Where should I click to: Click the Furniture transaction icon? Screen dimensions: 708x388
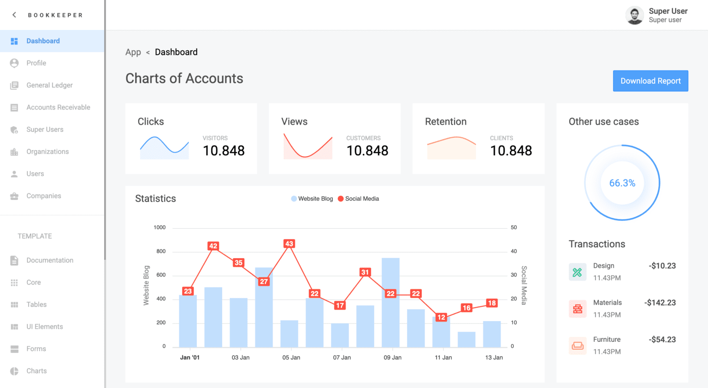(x=578, y=346)
